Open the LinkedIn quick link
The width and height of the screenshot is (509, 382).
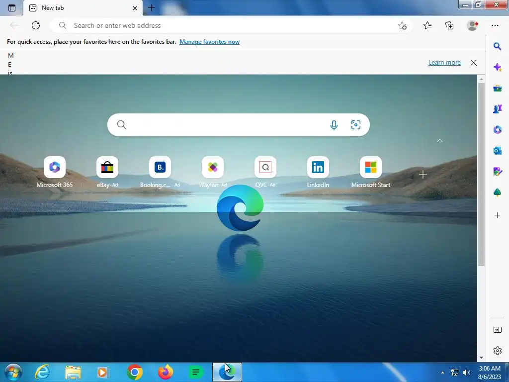(318, 172)
